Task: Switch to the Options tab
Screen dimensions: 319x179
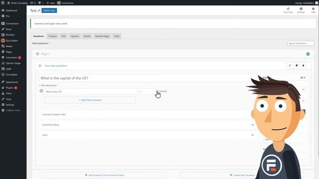Action: tap(75, 36)
